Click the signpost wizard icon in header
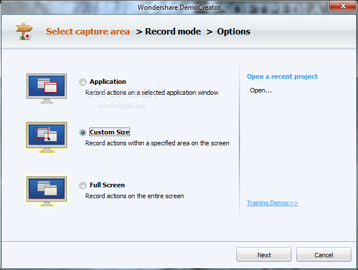This screenshot has height=270, width=358. pos(24,32)
